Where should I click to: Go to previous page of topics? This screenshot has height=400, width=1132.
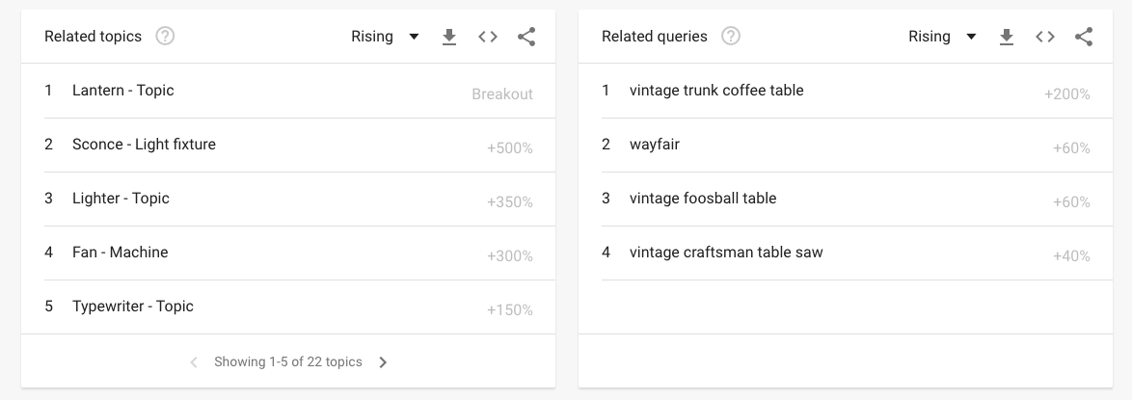[x=194, y=362]
